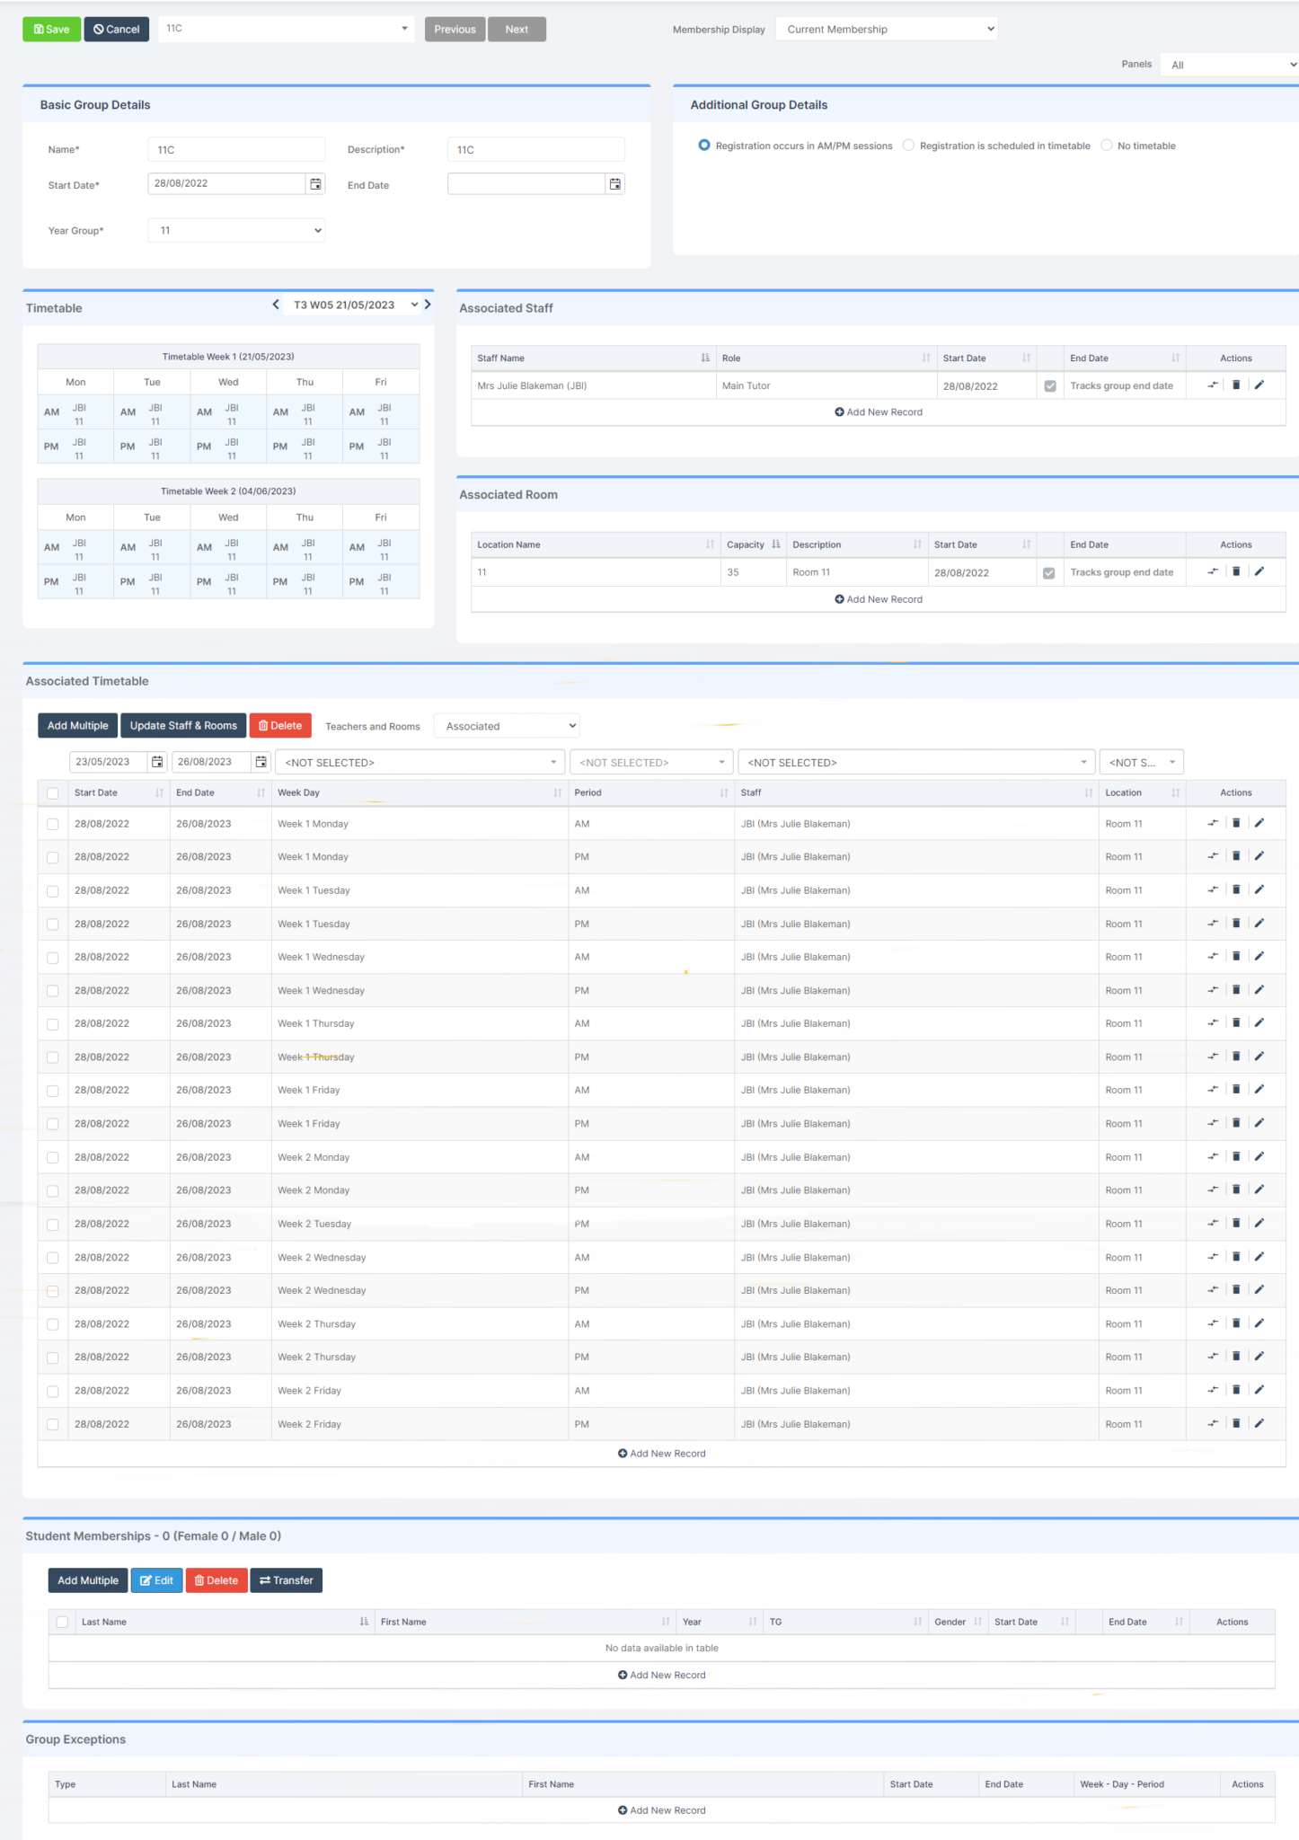
Task: Click into the Description text field
Action: click(535, 150)
